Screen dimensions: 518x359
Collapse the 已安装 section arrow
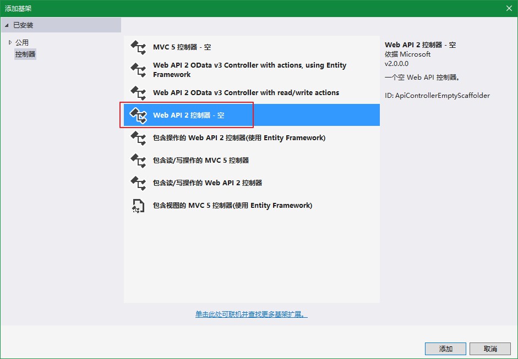7,25
